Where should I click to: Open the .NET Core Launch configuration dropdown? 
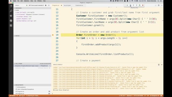click(x=36, y=5)
